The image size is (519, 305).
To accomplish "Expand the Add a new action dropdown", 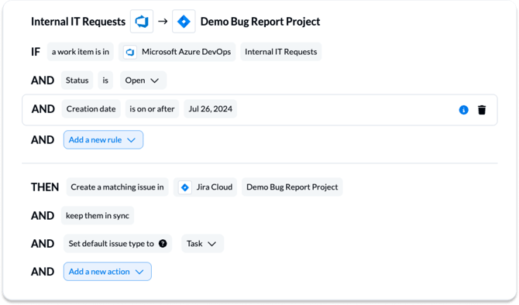I will [107, 272].
